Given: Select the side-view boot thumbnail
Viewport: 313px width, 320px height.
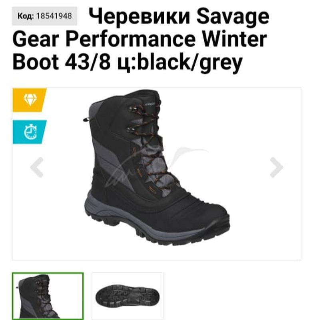Looking at the screenshot, I should click(48, 296).
